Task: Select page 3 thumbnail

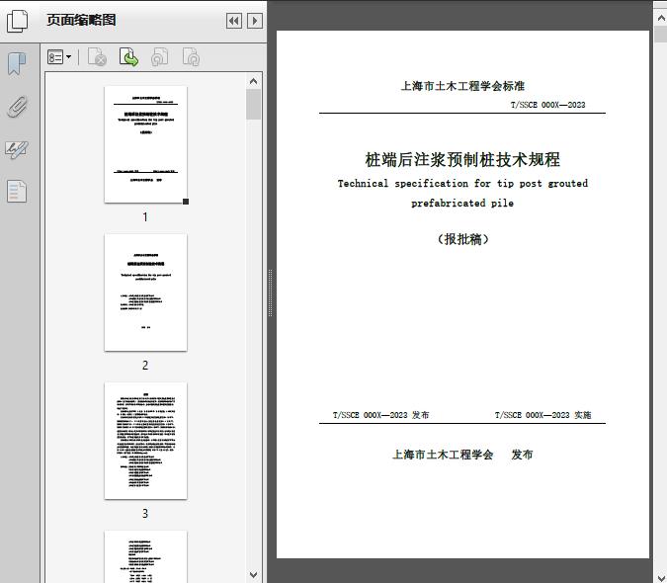Action: pyautogui.click(x=145, y=441)
